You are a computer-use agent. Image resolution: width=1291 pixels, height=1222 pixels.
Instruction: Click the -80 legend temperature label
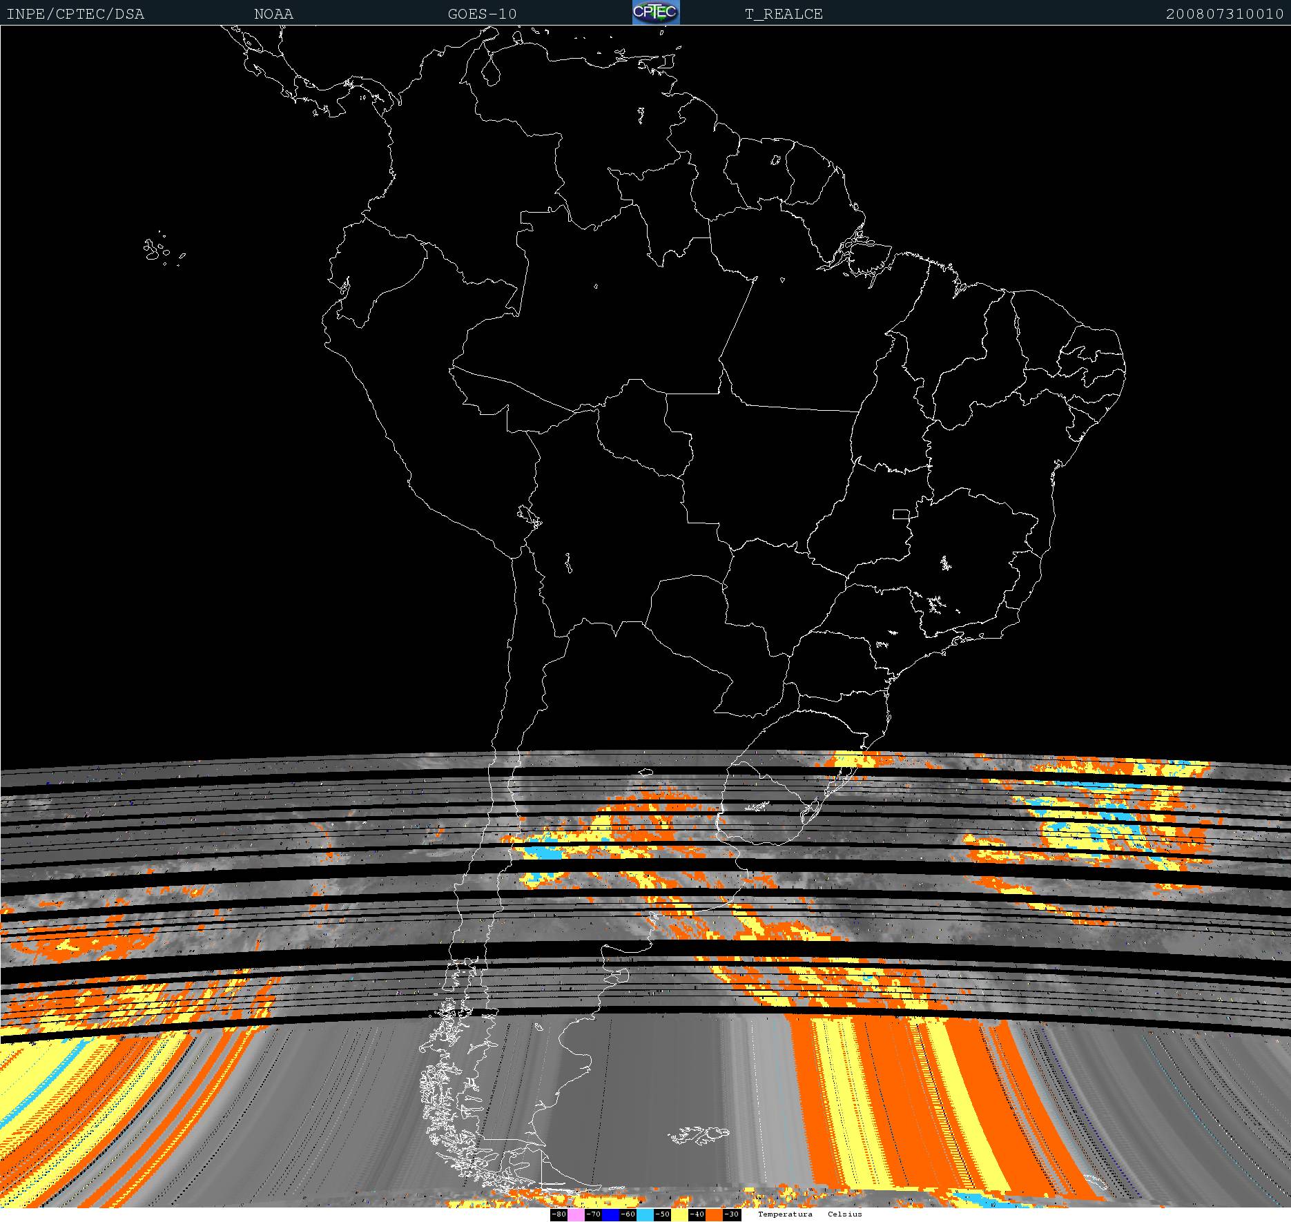[559, 1214]
